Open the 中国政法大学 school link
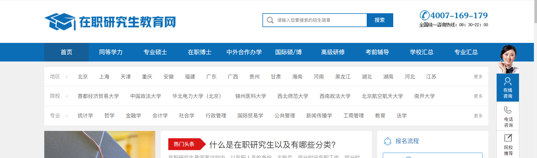537x158 pixels. 145,96
